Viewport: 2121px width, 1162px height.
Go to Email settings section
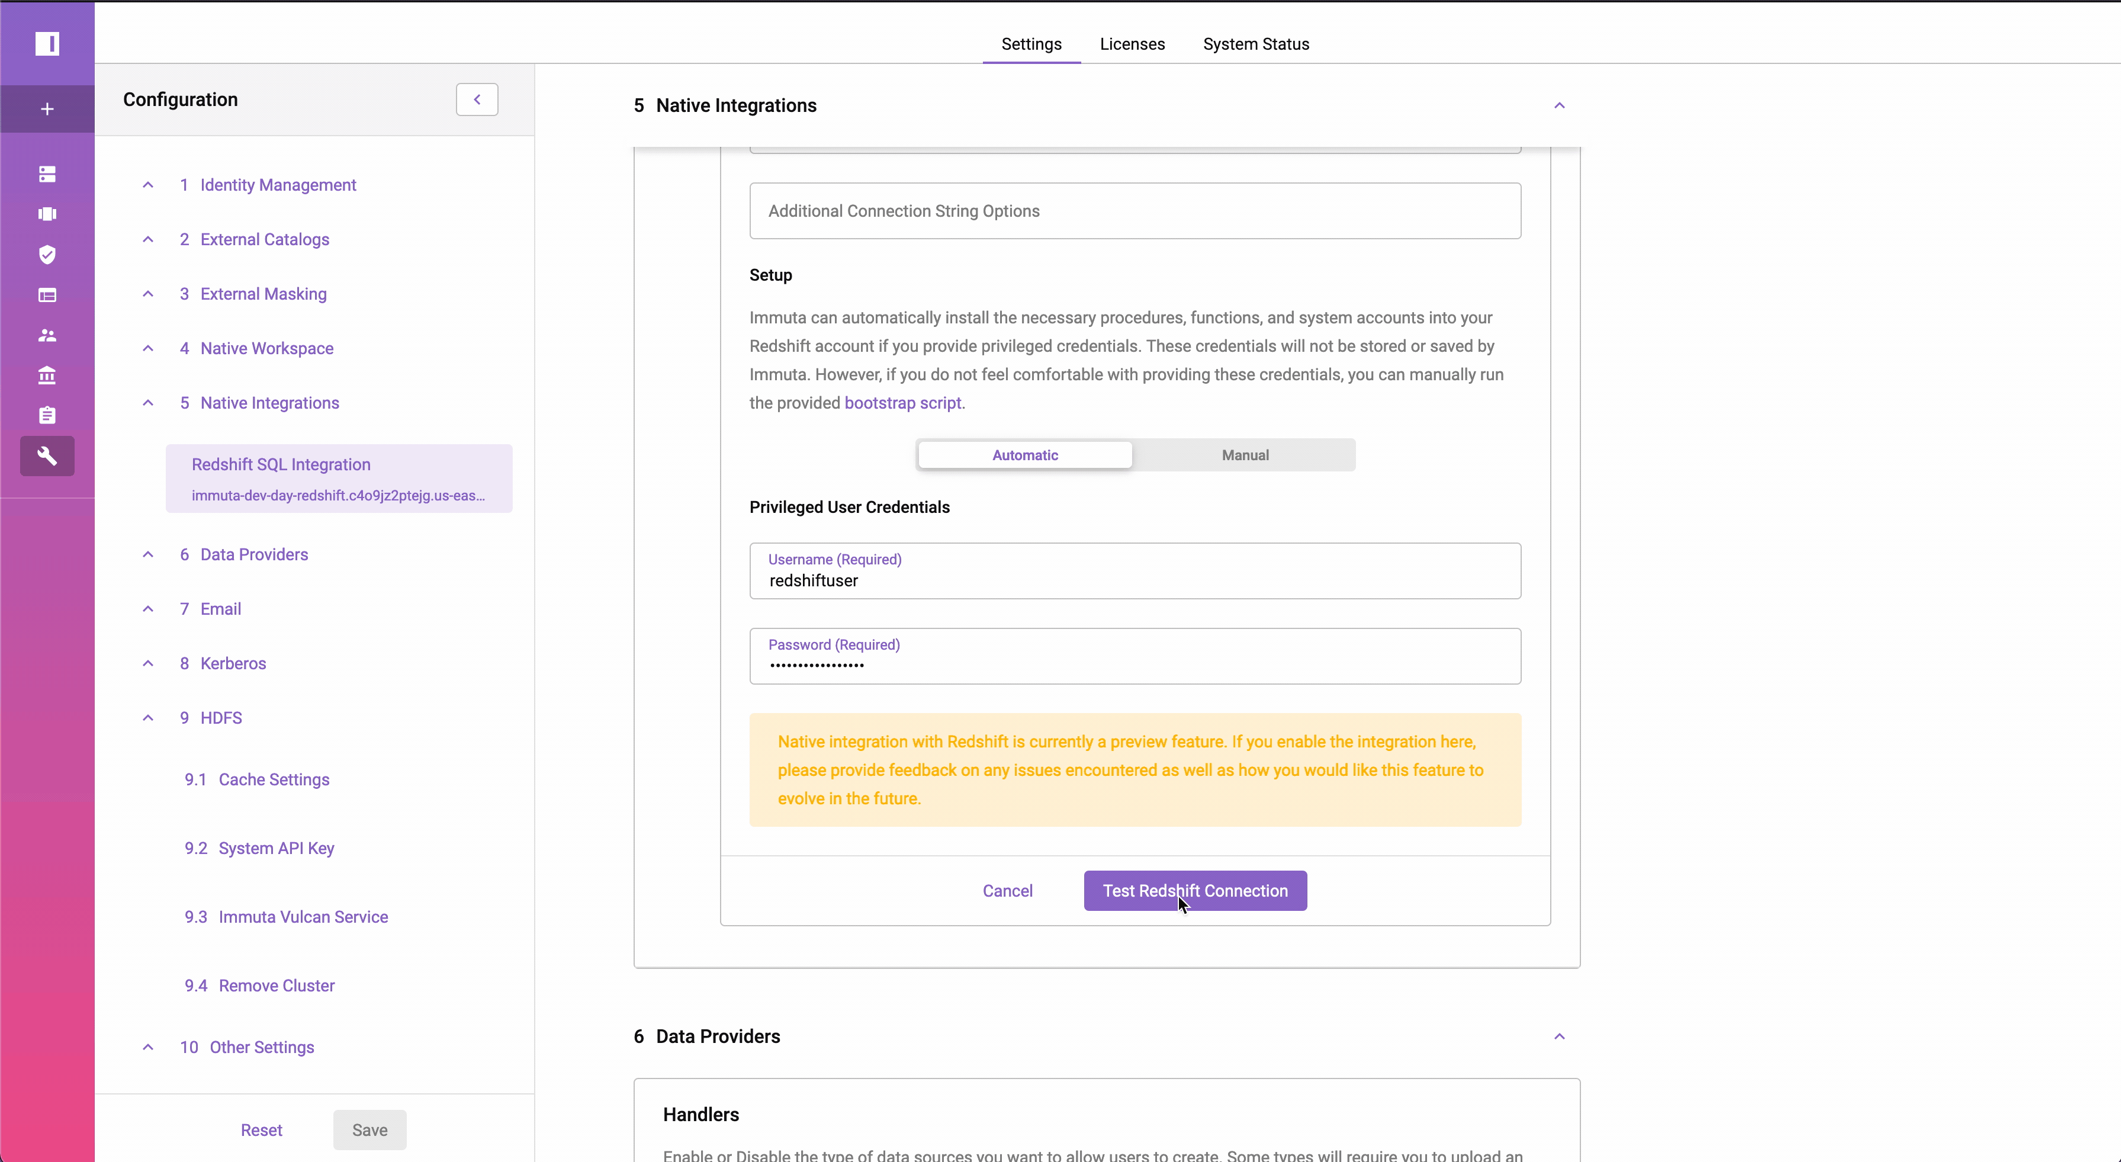point(210,609)
